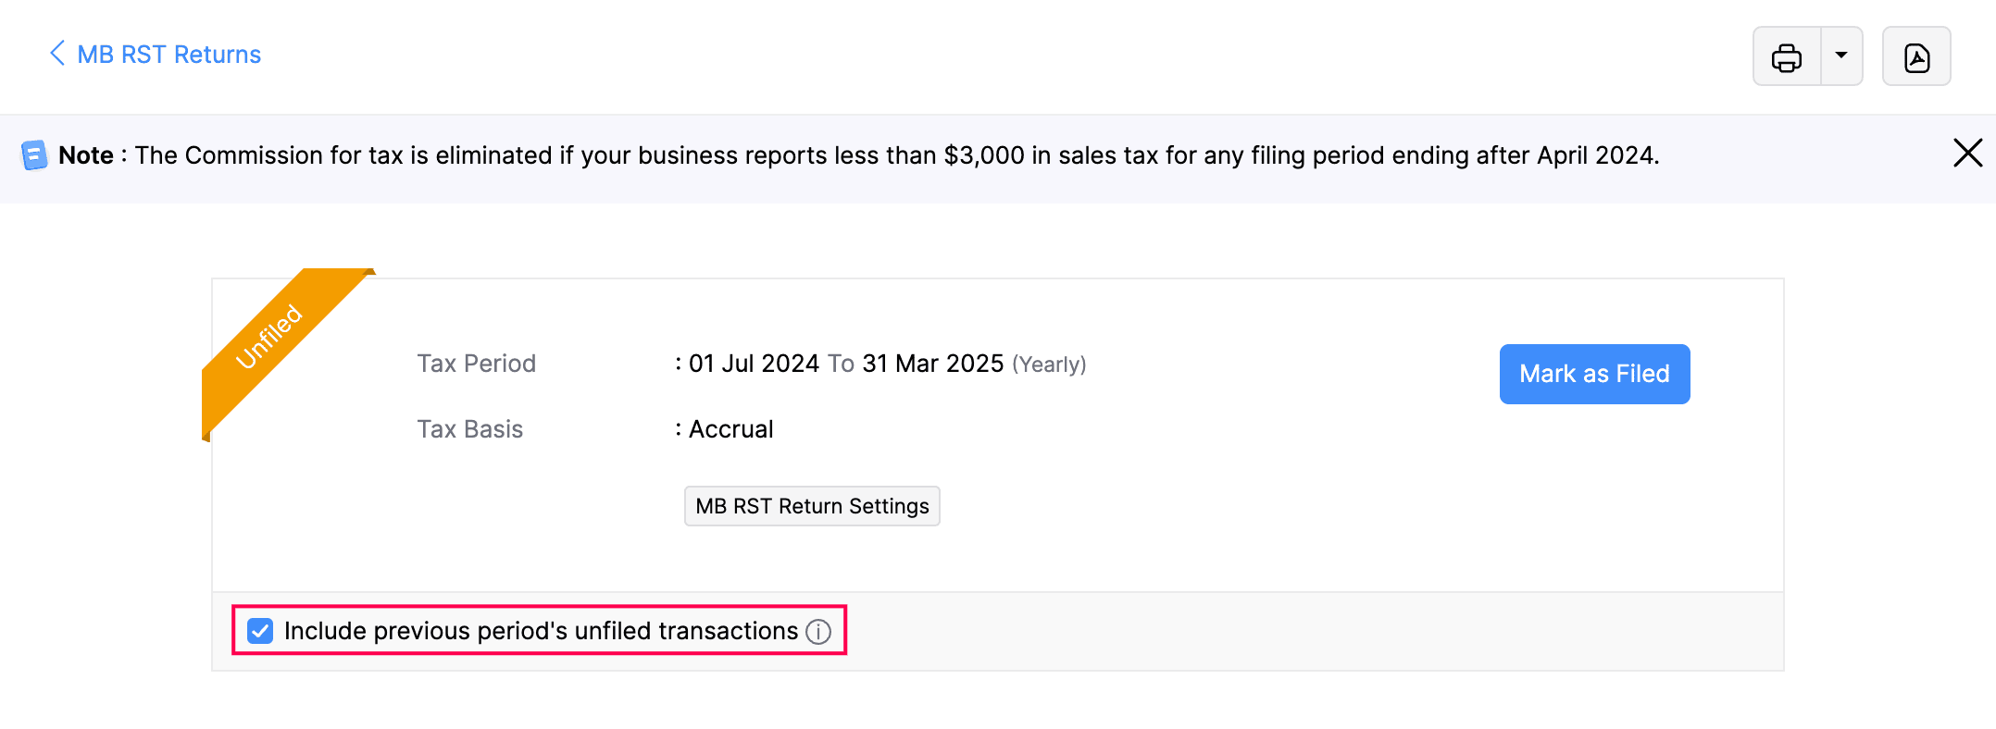Image resolution: width=1996 pixels, height=729 pixels.
Task: Open MB RST Return Settings
Action: tap(812, 506)
